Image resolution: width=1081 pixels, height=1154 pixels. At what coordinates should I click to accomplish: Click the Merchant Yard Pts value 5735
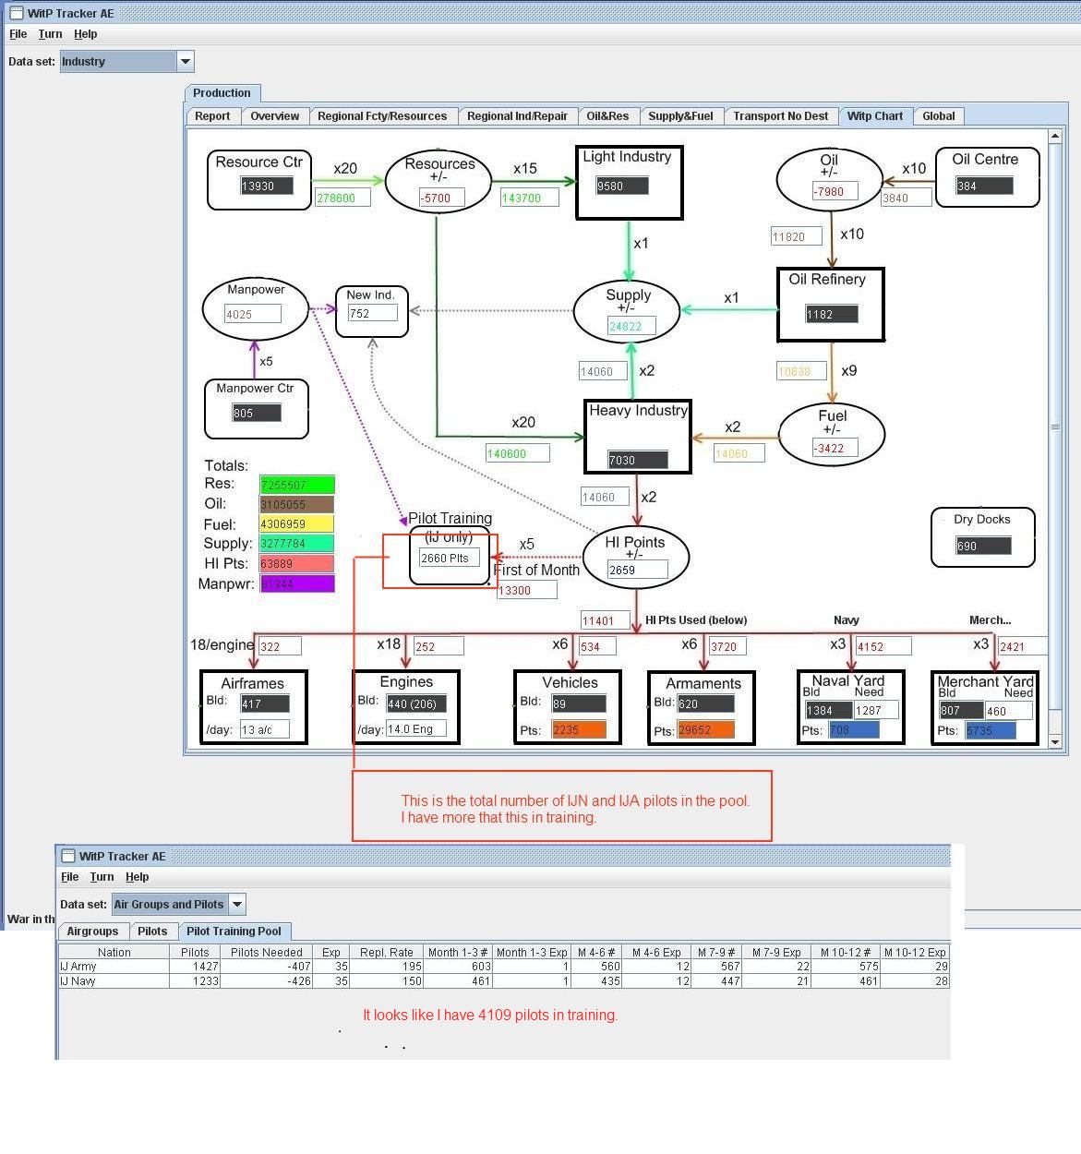click(991, 729)
